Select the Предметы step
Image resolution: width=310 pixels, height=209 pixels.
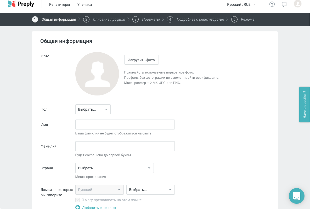151,19
